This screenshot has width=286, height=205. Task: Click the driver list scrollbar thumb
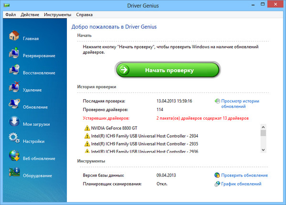click(263, 133)
